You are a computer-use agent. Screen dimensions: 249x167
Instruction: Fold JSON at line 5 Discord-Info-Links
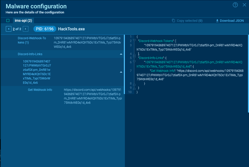134,57
